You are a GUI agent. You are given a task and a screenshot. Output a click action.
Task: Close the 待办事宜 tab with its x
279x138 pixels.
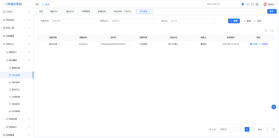point(149,12)
